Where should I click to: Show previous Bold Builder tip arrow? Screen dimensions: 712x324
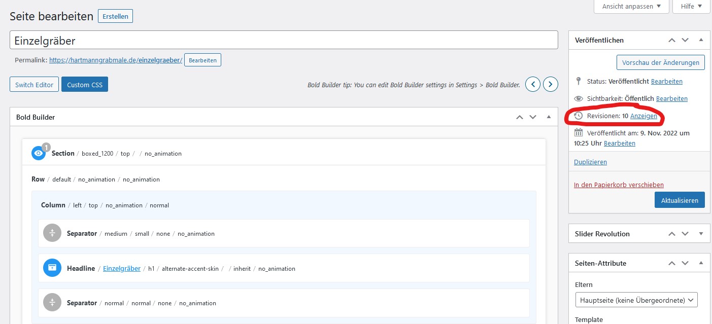click(x=533, y=84)
